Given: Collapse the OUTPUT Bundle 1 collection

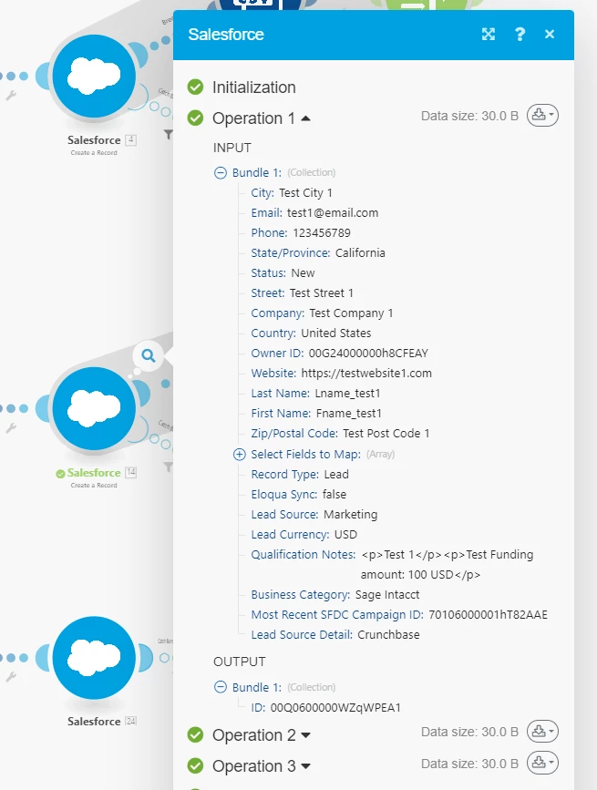Looking at the screenshot, I should pos(221,687).
